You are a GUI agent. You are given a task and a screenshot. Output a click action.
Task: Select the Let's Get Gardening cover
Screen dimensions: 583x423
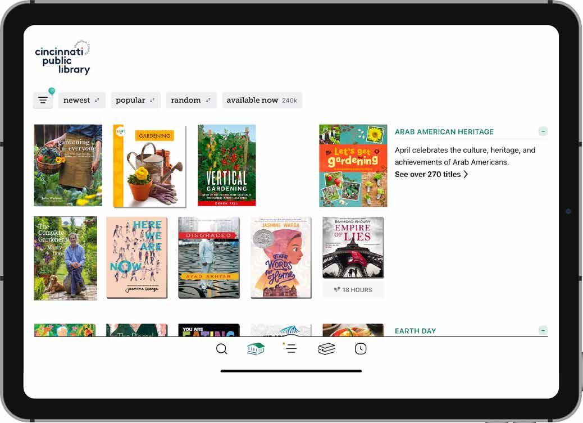(x=353, y=166)
